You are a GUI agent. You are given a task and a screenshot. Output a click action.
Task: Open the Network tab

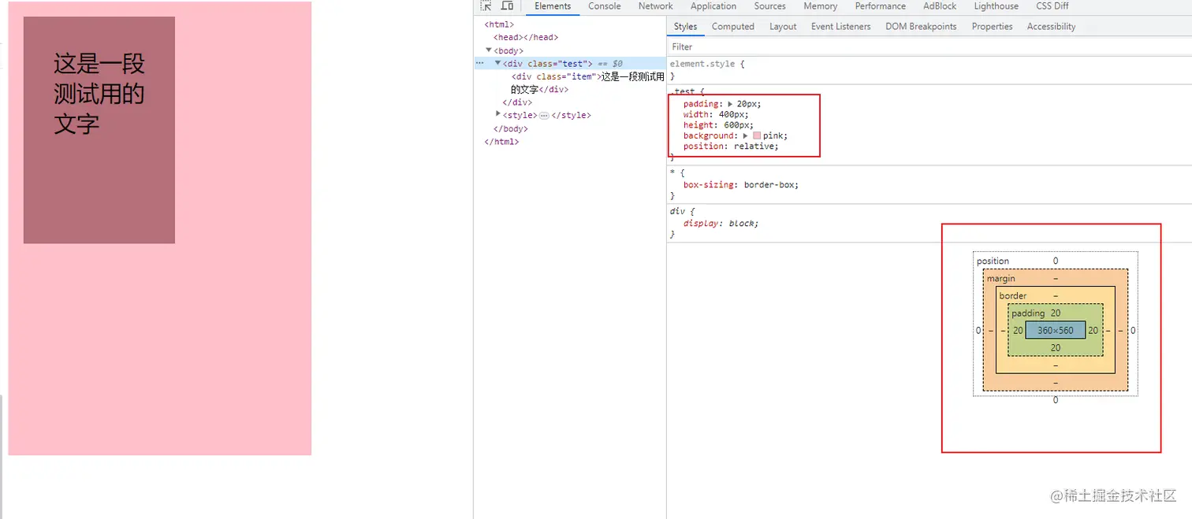click(x=656, y=6)
